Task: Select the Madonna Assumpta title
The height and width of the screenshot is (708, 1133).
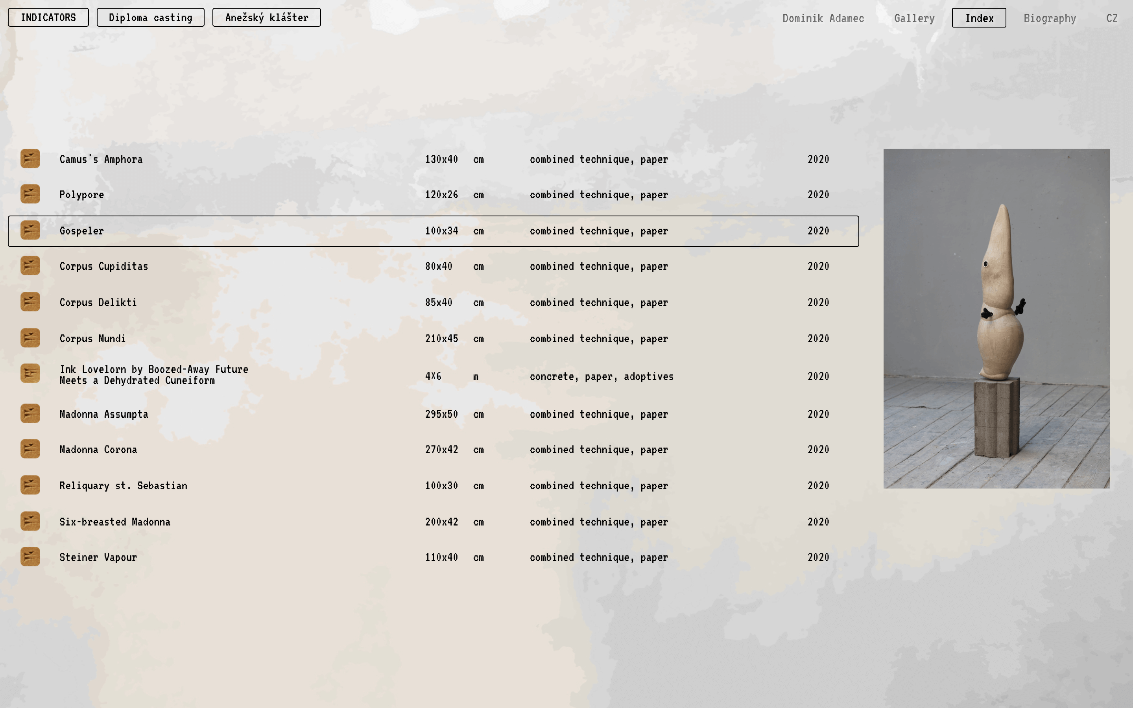Action: coord(104,415)
